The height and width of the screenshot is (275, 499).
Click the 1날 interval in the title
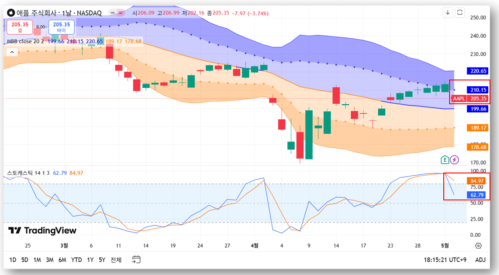66,13
